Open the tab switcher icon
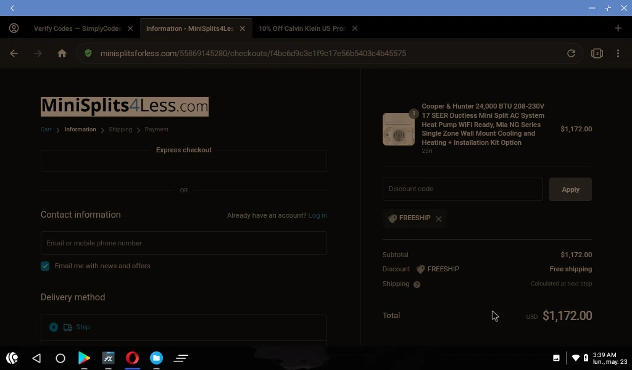This screenshot has height=370, width=632. click(x=597, y=53)
